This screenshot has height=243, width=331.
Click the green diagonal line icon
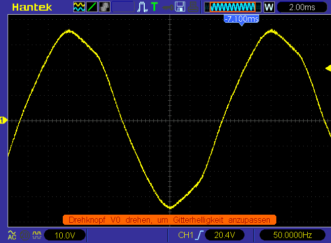pos(92,7)
